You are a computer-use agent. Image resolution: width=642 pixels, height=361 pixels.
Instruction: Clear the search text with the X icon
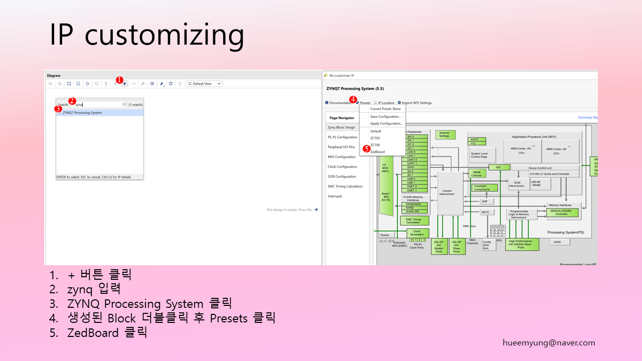click(124, 104)
